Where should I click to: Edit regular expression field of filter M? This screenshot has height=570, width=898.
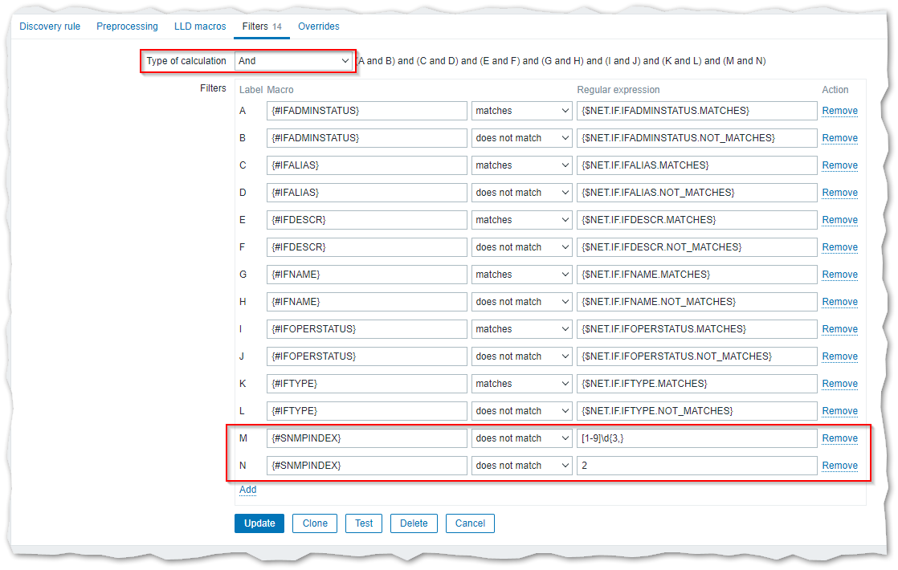[x=696, y=438]
